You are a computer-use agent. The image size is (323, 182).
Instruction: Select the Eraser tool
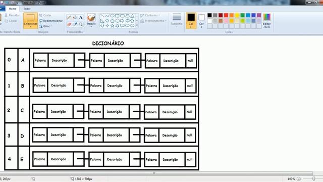coord(69,24)
